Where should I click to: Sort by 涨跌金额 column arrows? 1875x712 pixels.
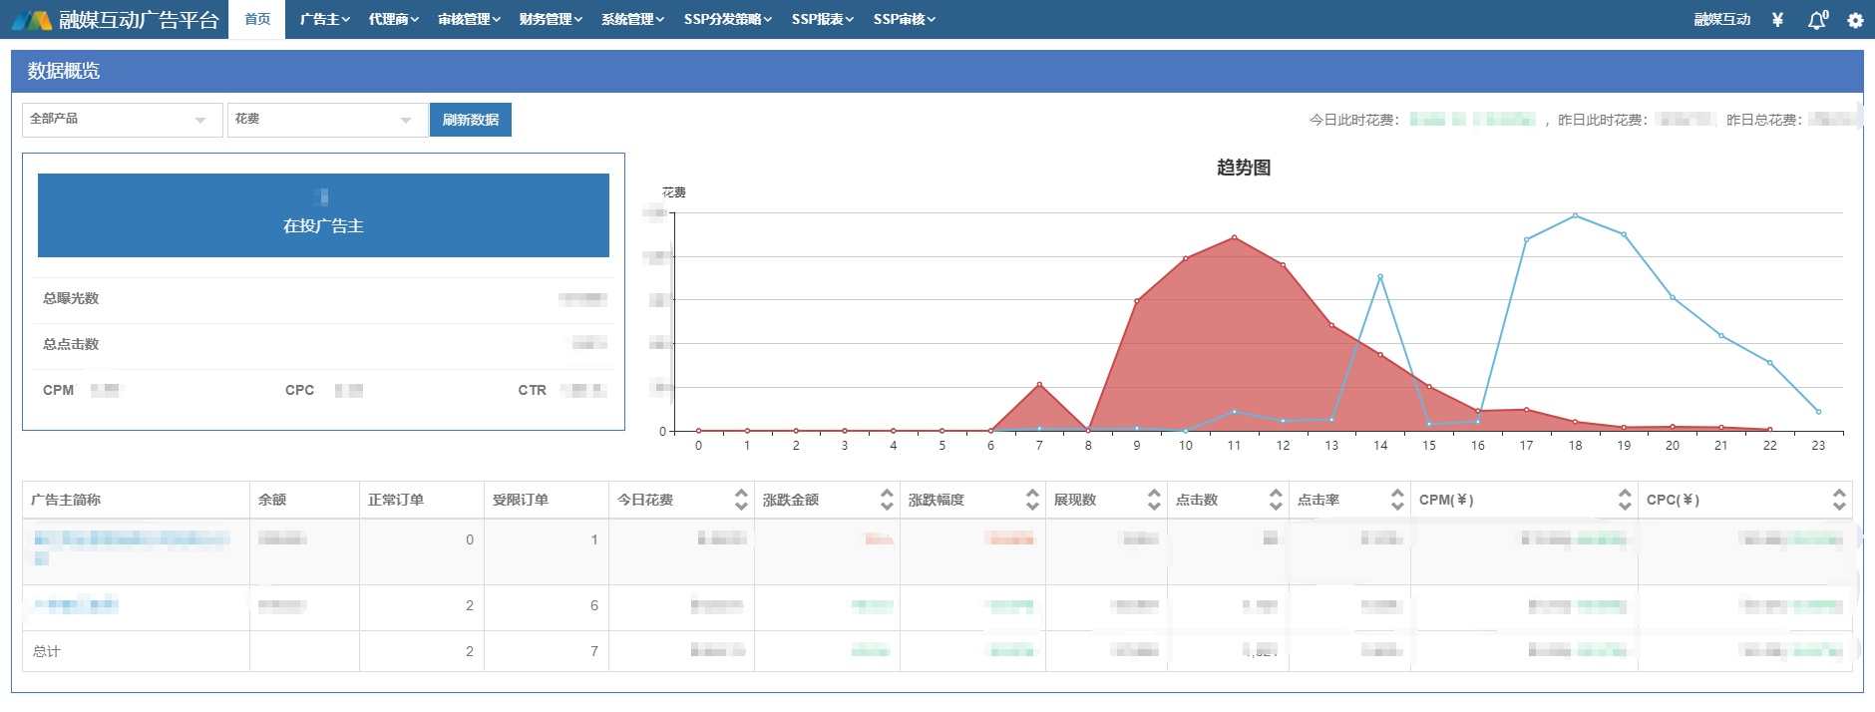[x=887, y=500]
